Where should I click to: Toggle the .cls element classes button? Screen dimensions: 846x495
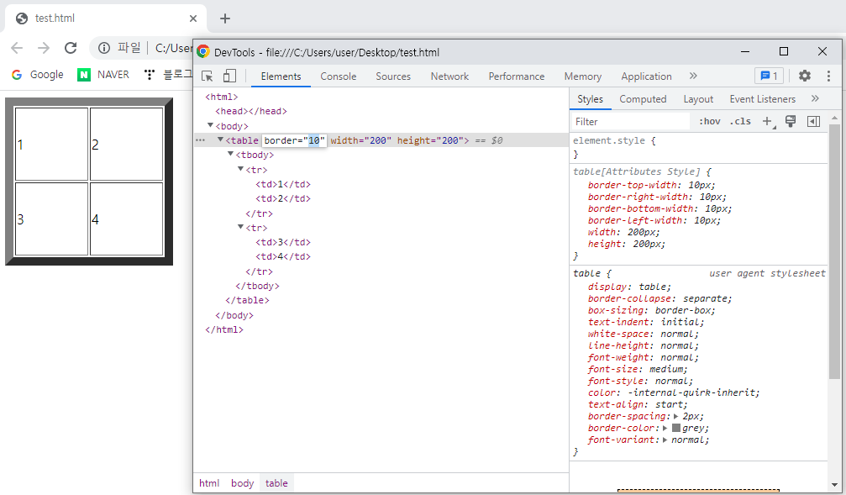pos(739,122)
